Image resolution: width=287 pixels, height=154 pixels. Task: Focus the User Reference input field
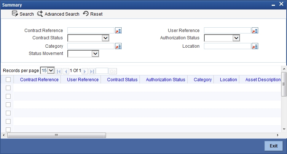pos(227,31)
